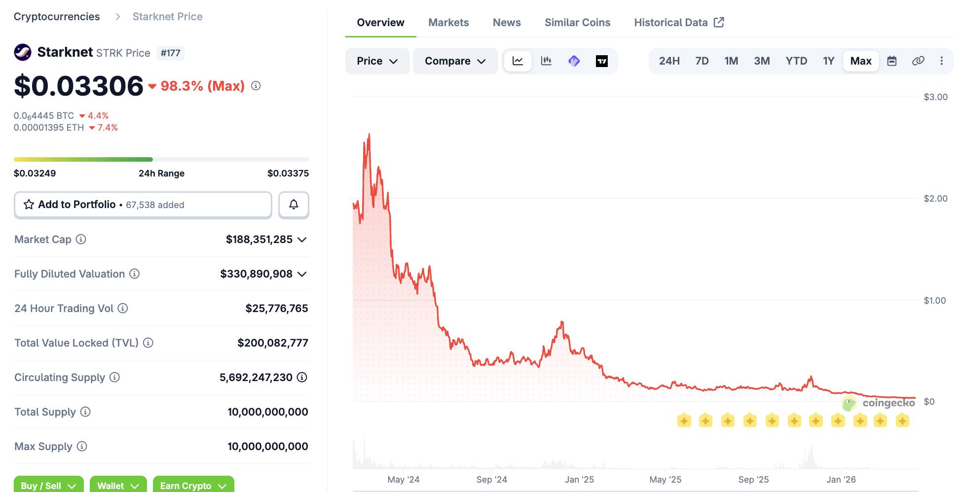Viewport: 960px width, 492px height.
Task: Click Market Cap info icon
Action: (81, 240)
